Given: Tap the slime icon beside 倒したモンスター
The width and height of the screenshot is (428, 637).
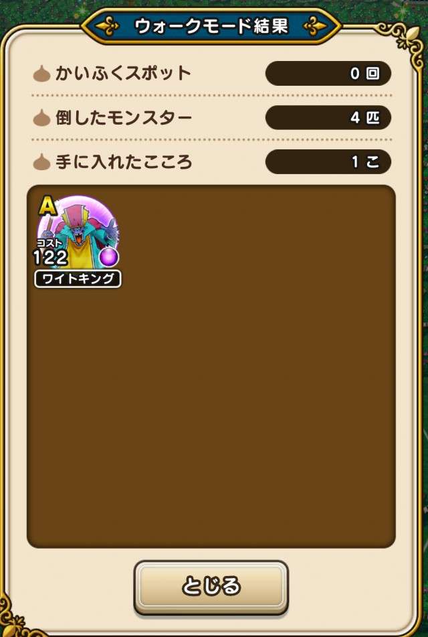Looking at the screenshot, I should point(41,118).
